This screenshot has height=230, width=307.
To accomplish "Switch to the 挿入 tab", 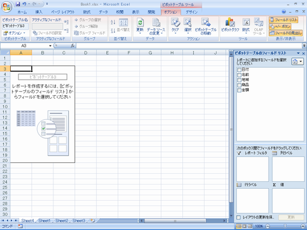I will click(39, 12).
